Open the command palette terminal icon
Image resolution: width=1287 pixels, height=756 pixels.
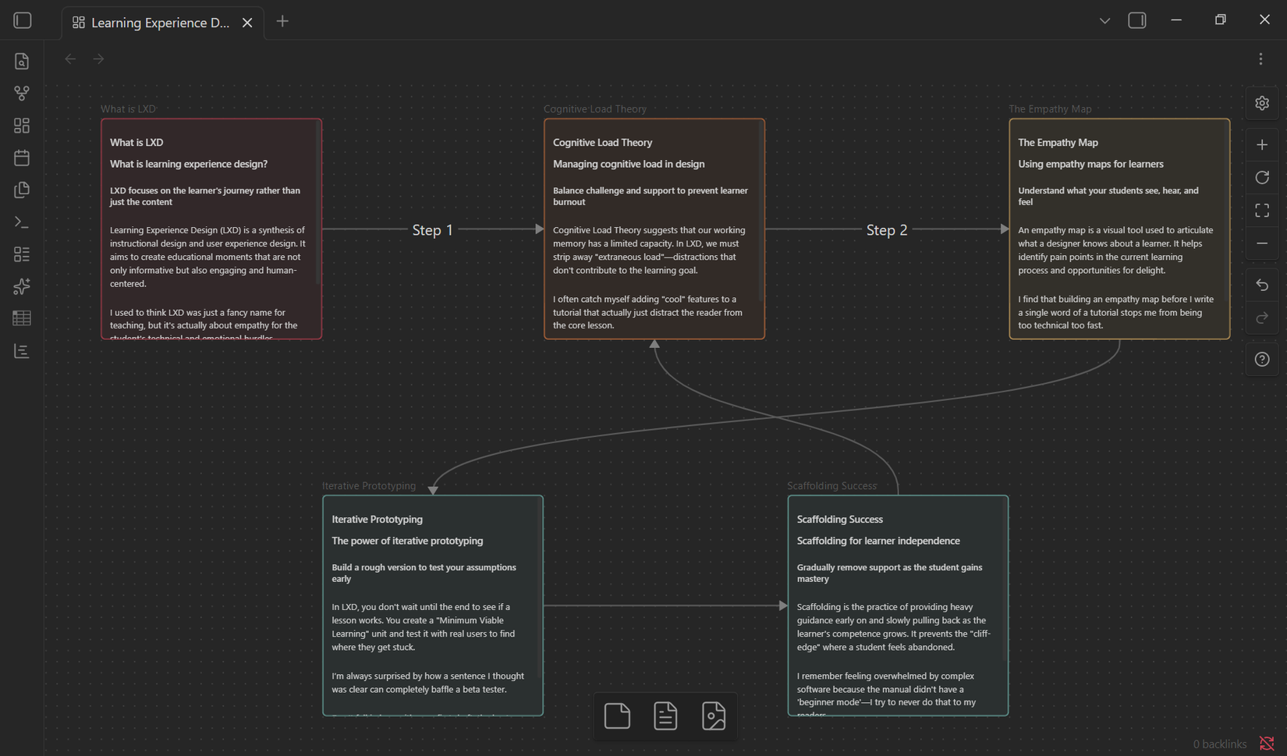coord(22,222)
